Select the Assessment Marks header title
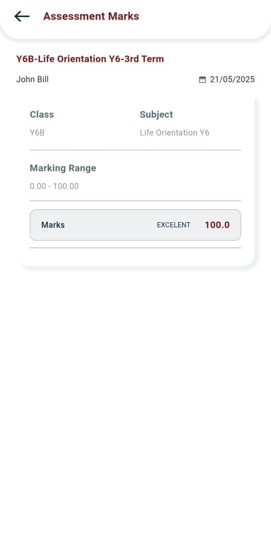This screenshot has width=271, height=545. click(91, 16)
